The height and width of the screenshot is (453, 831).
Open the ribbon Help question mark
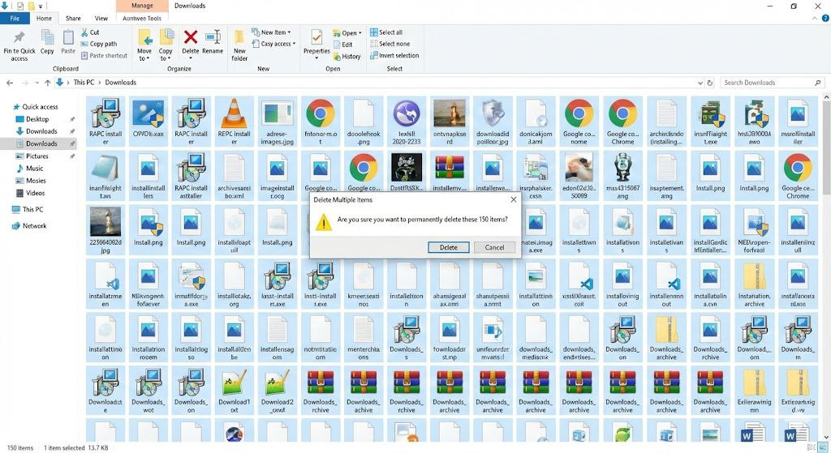coord(825,18)
